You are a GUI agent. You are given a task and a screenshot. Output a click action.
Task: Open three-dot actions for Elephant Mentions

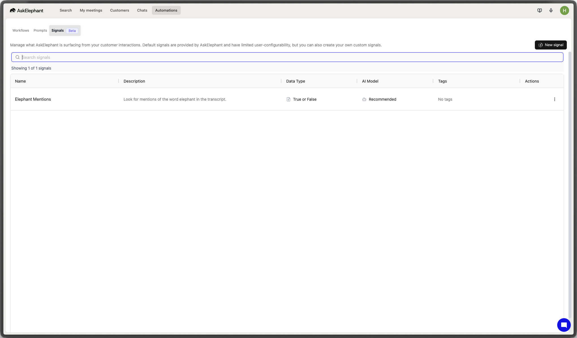pyautogui.click(x=554, y=99)
